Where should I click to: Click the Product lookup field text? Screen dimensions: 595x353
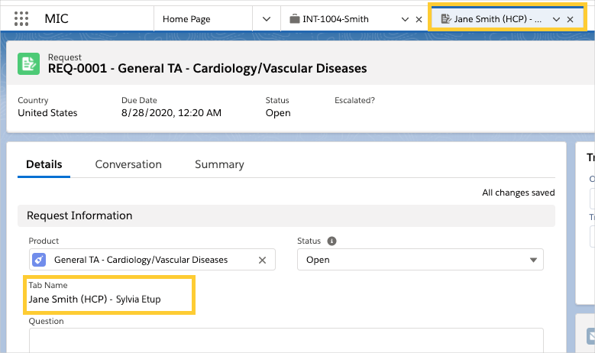[141, 260]
